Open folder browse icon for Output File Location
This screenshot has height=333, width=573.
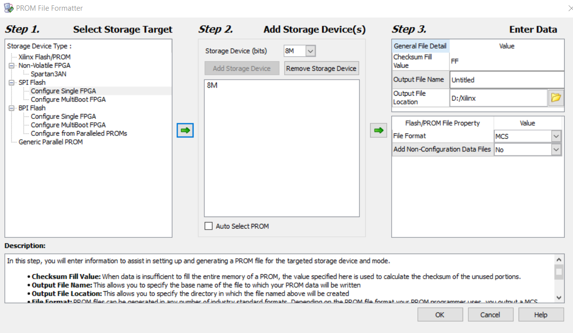pos(556,98)
